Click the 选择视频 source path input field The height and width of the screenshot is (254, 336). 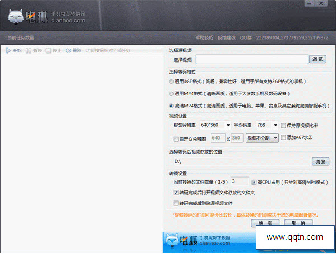click(x=251, y=60)
